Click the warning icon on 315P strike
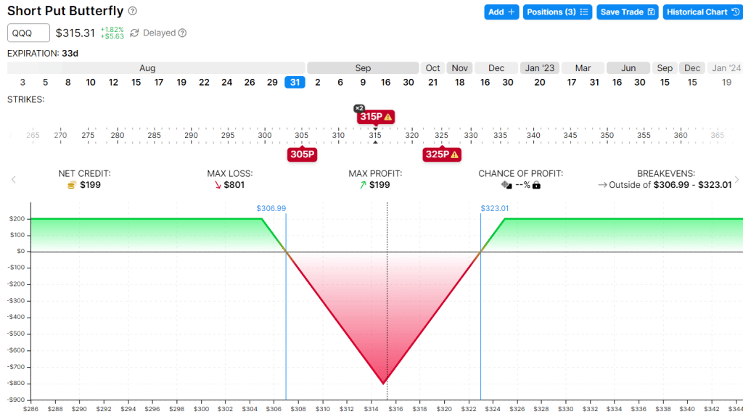This screenshot has width=743, height=417. (388, 116)
